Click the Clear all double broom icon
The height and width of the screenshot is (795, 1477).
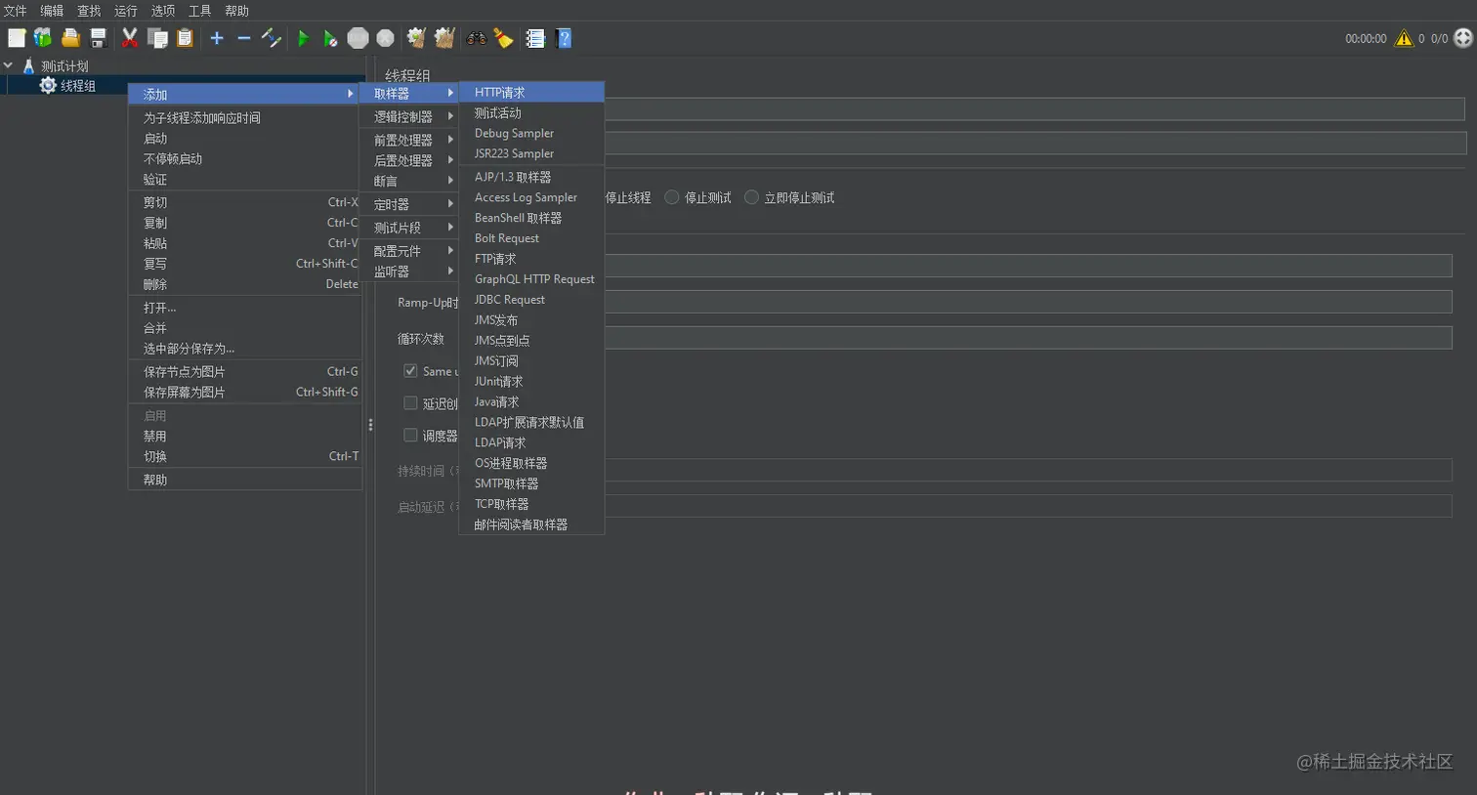coord(444,38)
